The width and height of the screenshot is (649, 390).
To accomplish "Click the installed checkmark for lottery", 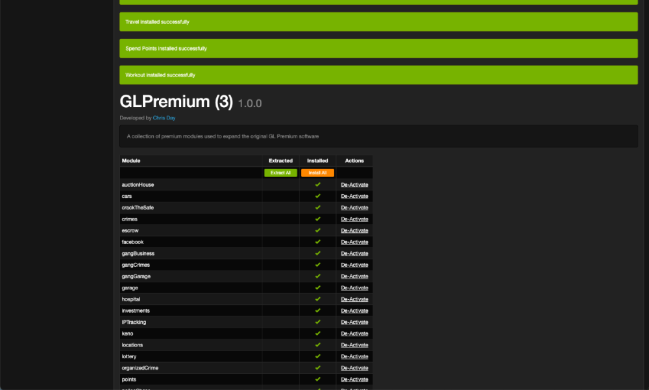I will coord(318,356).
